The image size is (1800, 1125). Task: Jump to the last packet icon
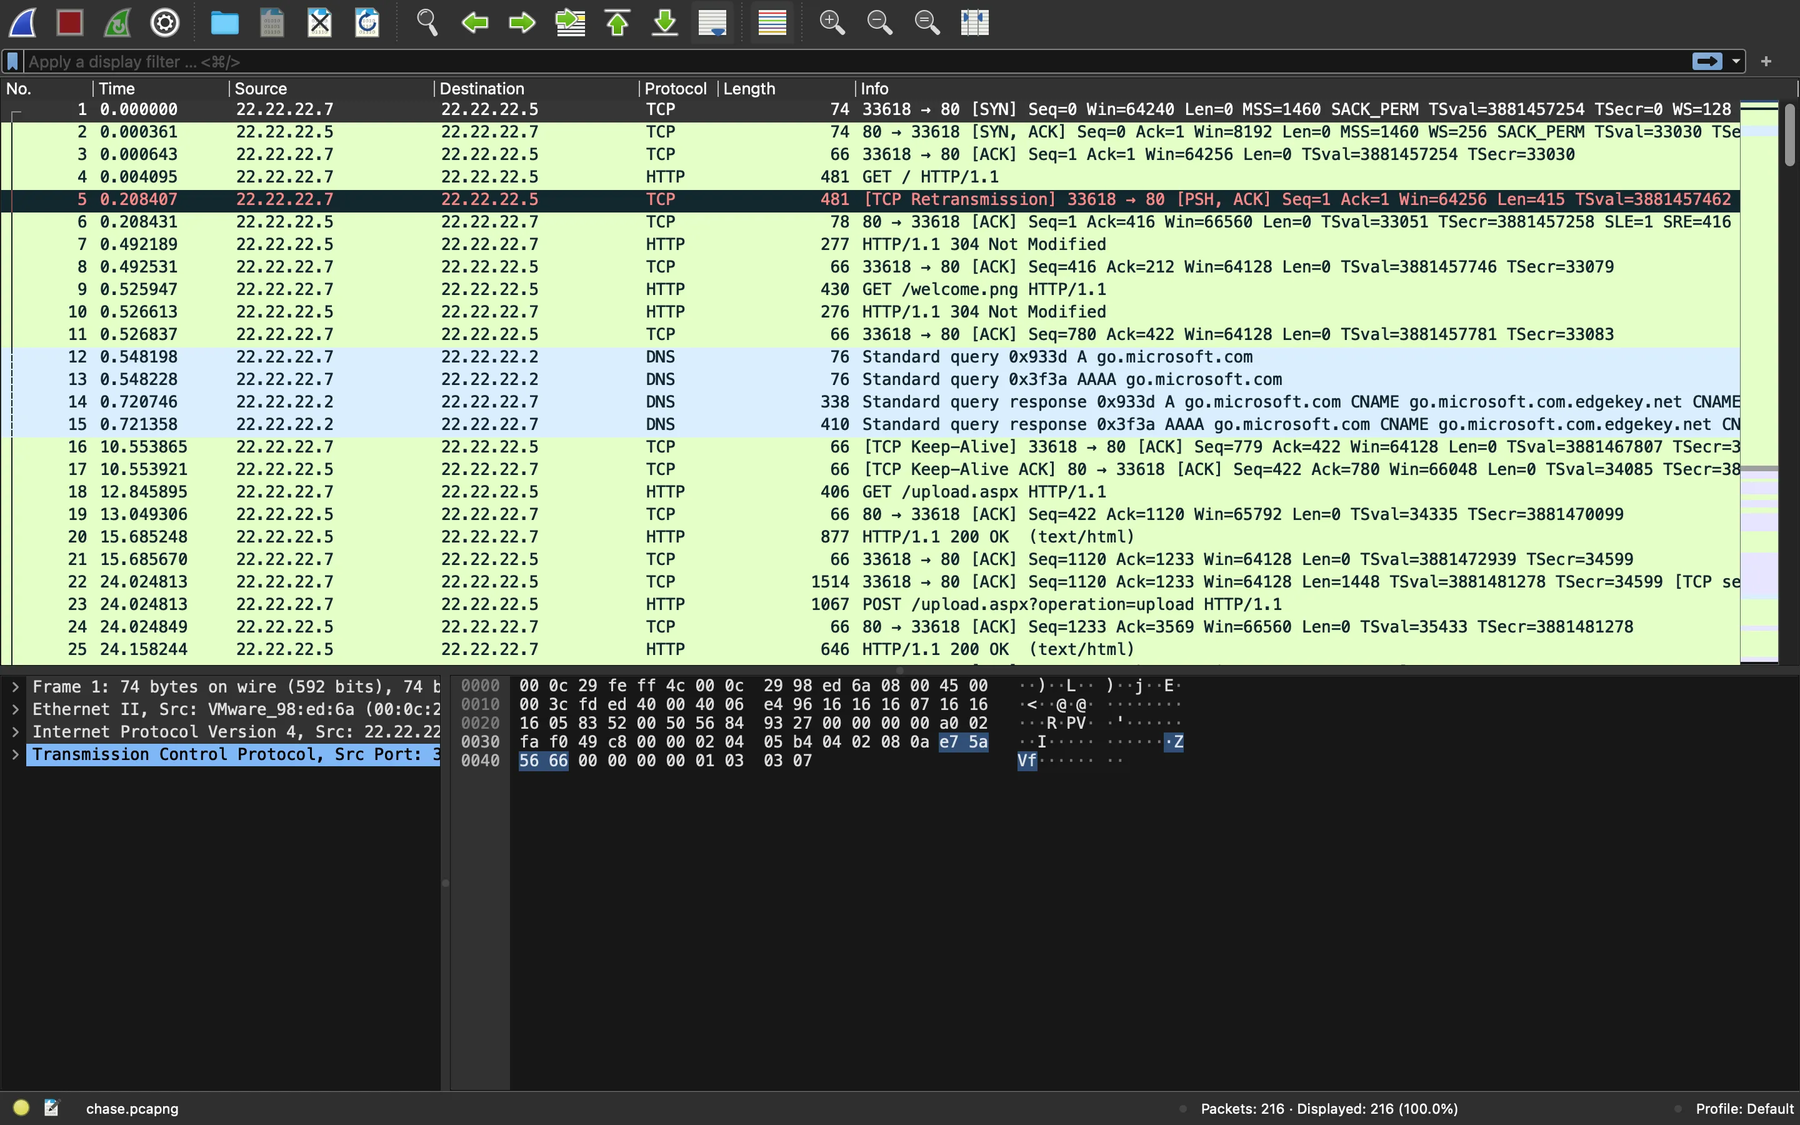pyautogui.click(x=665, y=22)
